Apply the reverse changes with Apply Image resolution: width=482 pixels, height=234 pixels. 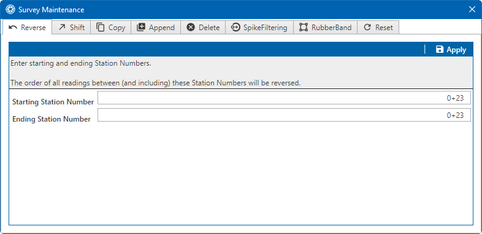click(x=451, y=50)
